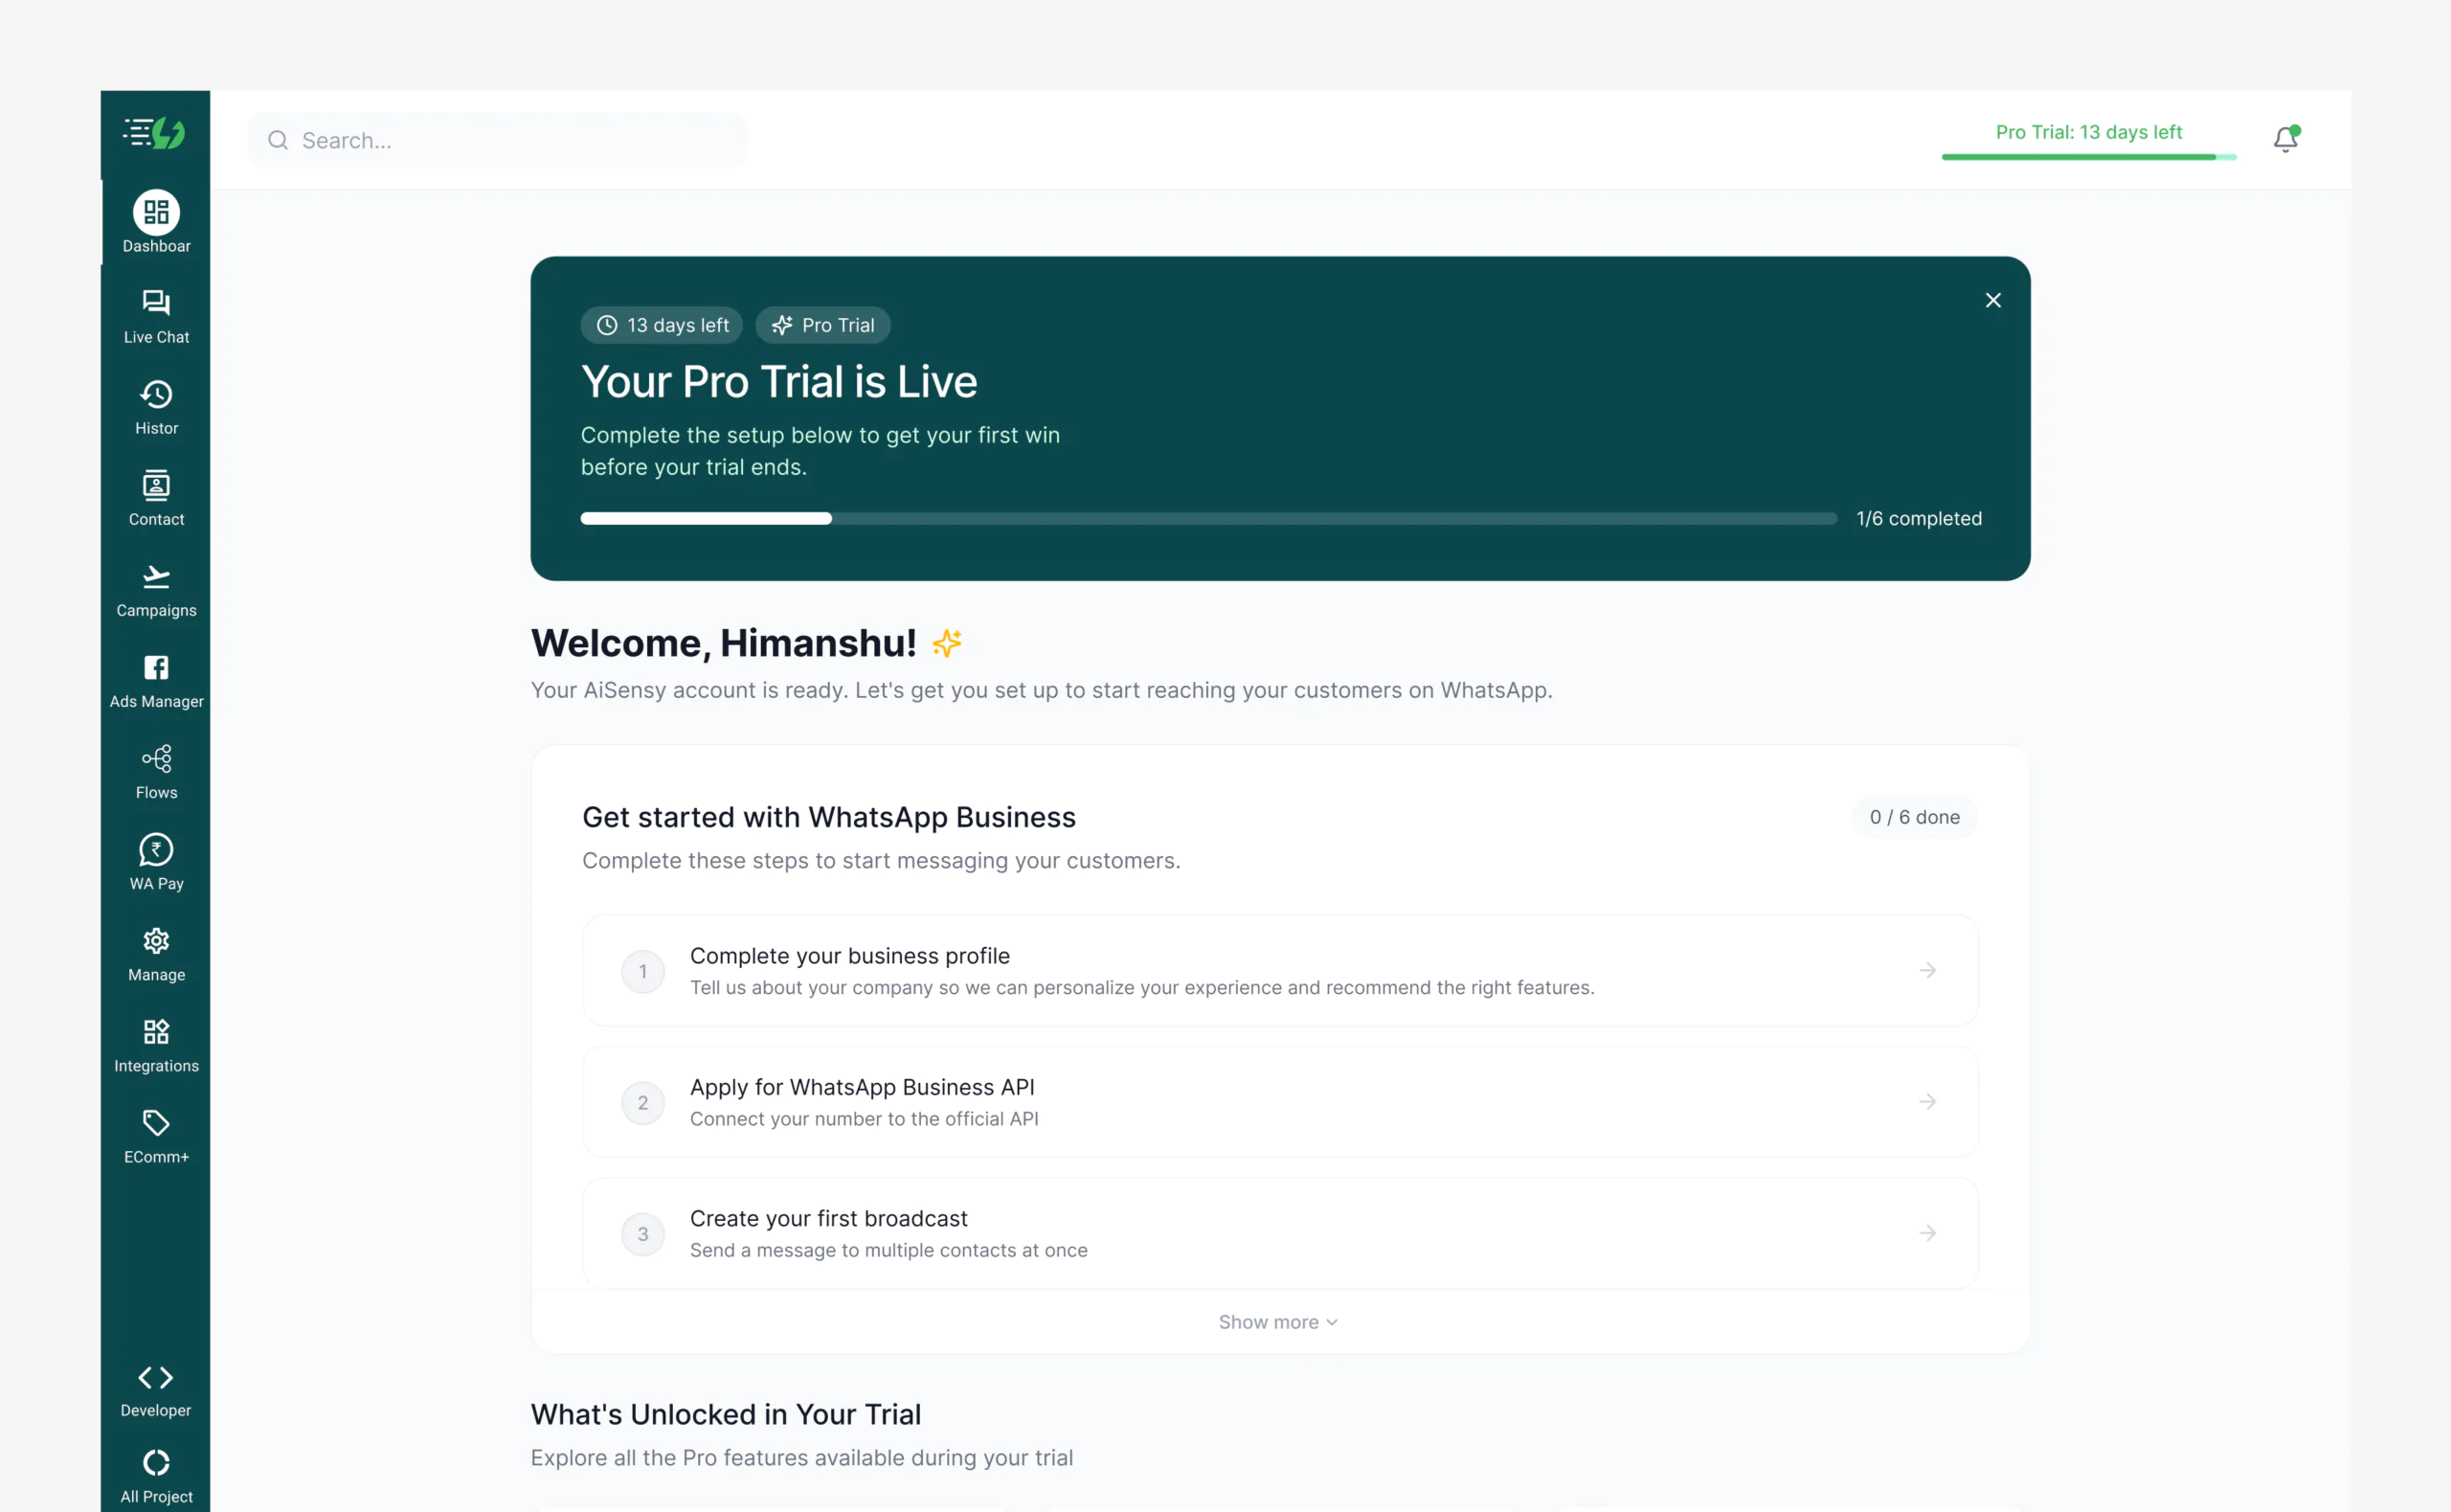Open the Apply for WhatsApp Business API step

click(1277, 1101)
